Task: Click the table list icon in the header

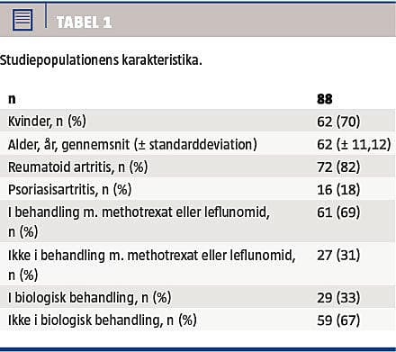Action: (22, 20)
